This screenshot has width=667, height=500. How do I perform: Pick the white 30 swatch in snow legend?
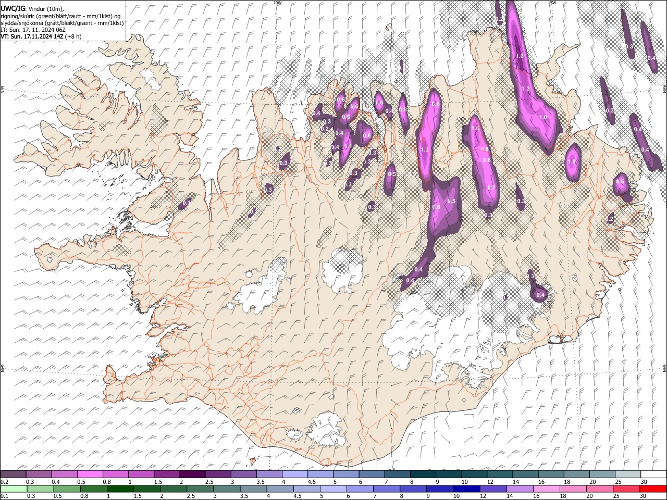tap(654, 474)
